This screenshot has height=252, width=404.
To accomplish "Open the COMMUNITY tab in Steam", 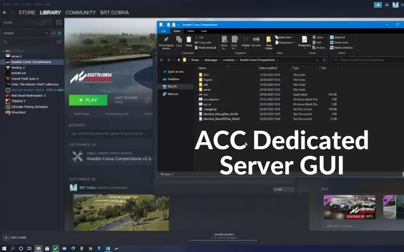I will (80, 12).
